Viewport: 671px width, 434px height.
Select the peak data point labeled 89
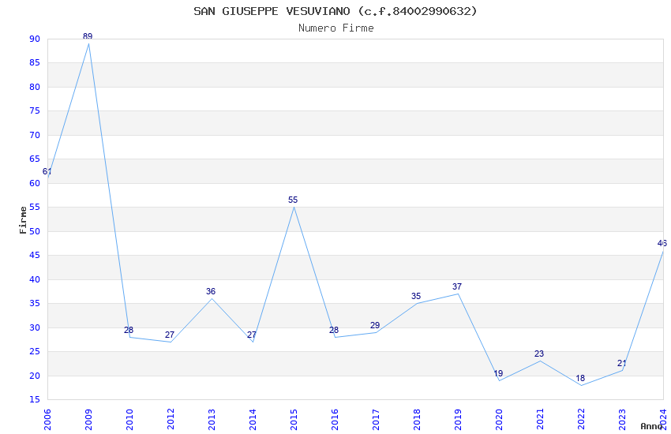88,43
